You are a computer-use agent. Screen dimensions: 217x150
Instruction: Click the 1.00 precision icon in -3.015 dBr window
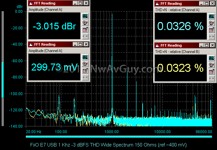pyautogui.click(x=85, y=16)
